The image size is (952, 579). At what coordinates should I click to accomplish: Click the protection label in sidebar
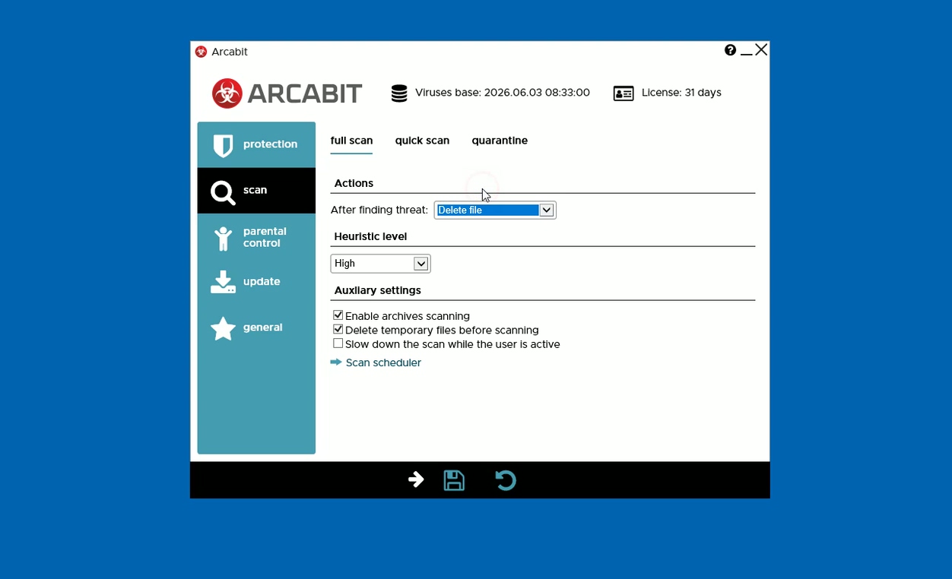click(270, 144)
